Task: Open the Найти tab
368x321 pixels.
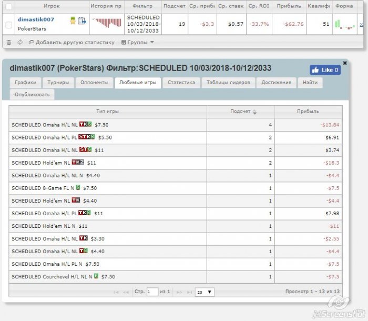Action: click(x=310, y=83)
